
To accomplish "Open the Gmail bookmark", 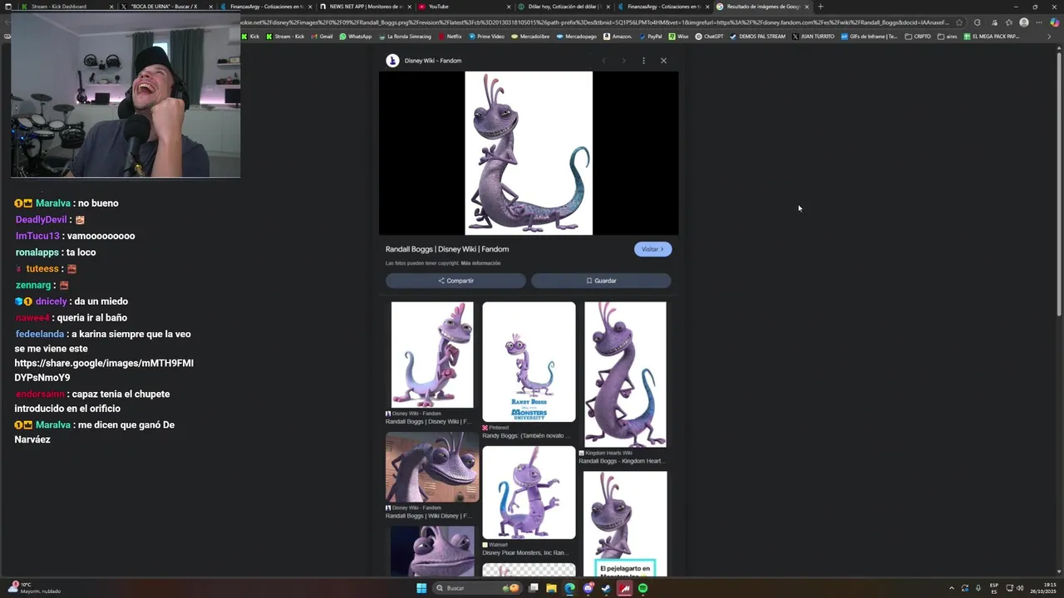I will [322, 37].
